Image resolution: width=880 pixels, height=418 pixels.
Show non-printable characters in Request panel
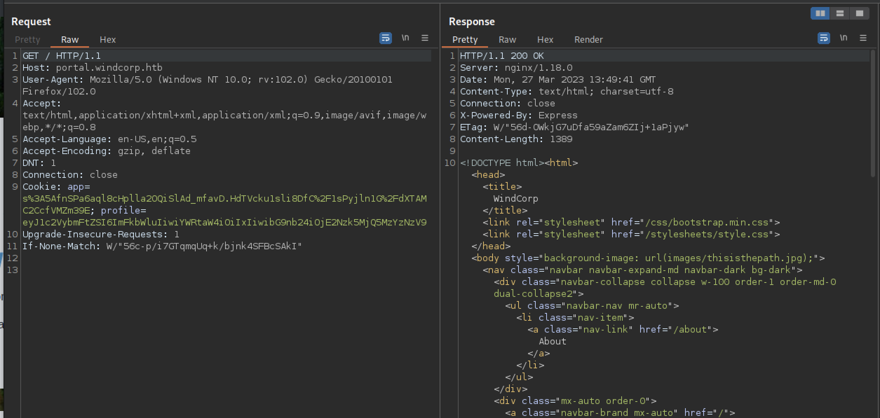point(405,38)
